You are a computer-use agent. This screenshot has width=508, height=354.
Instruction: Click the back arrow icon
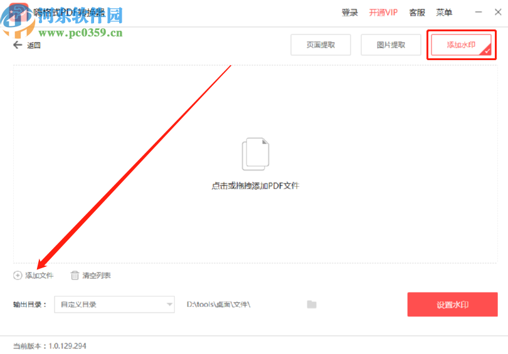point(18,45)
